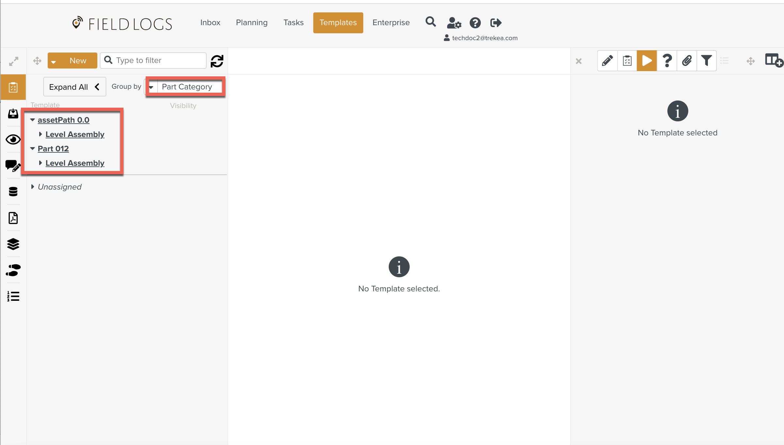Open the Group by Part Category dropdown

click(x=185, y=87)
